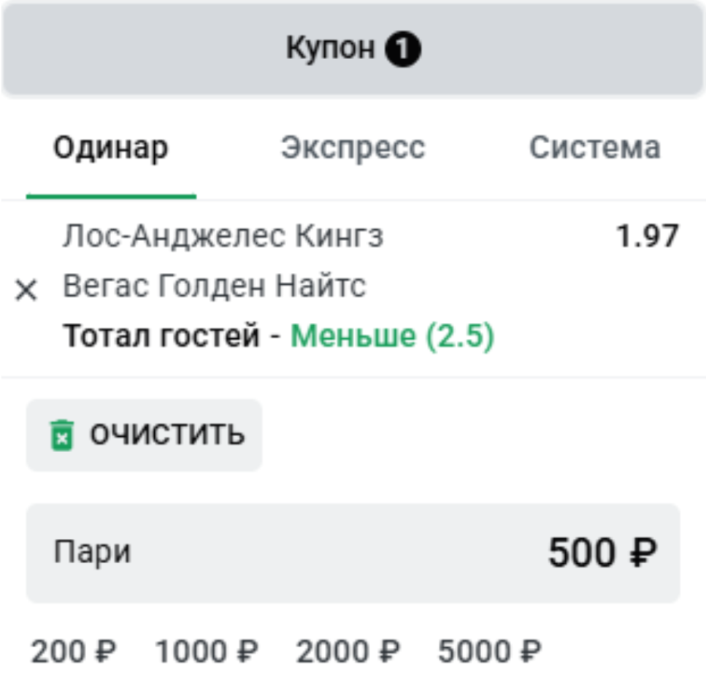706x680 pixels.
Task: Select the 5000 ₽ quick stake
Action: pos(489,652)
